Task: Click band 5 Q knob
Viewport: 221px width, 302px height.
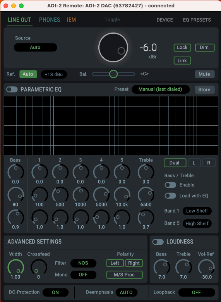Action: (122, 217)
